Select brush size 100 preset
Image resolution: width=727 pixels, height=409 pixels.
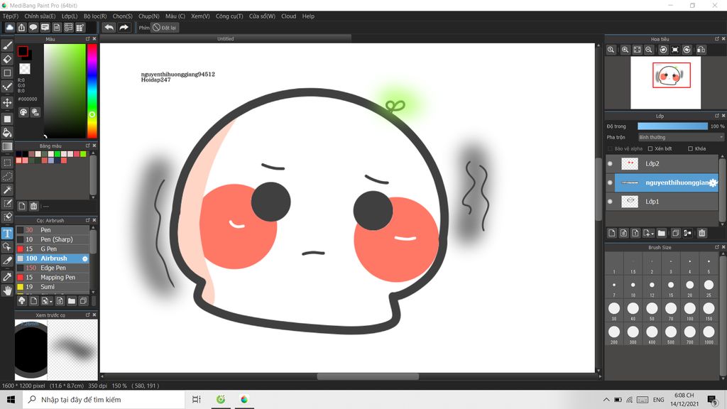click(x=689, y=309)
